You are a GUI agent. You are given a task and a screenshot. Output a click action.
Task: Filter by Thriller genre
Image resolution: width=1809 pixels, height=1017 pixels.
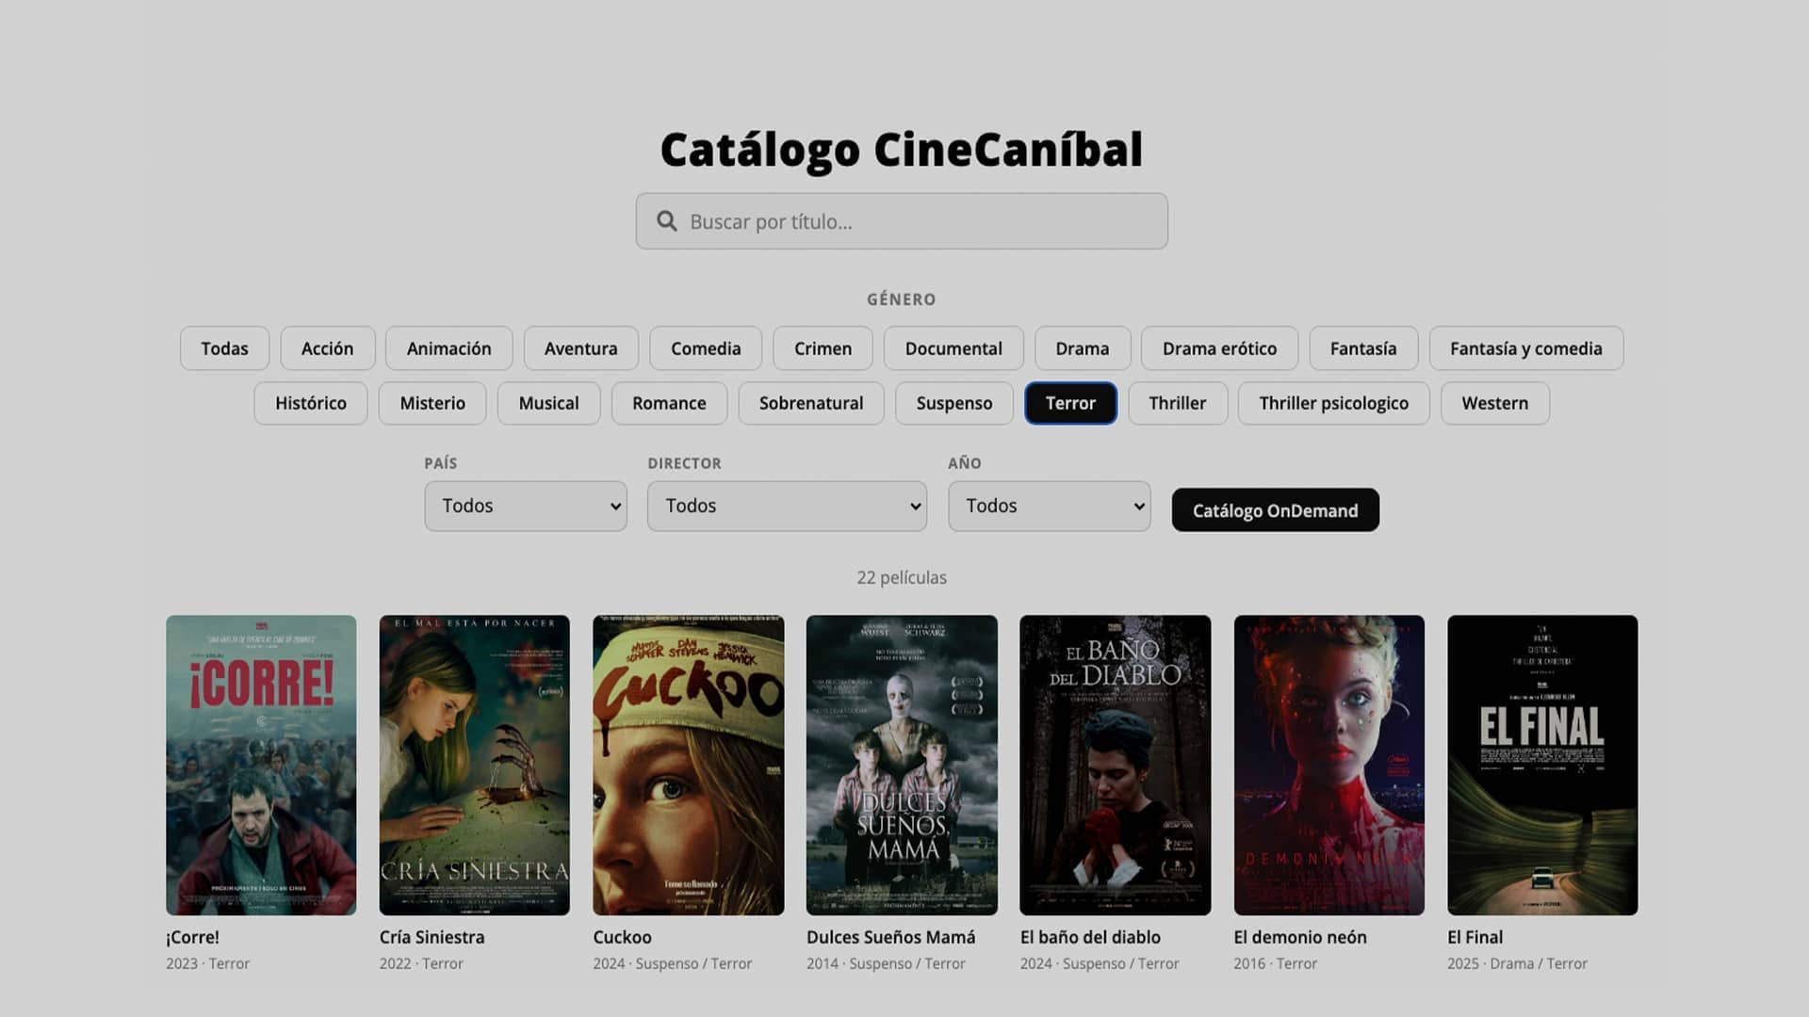tap(1178, 403)
